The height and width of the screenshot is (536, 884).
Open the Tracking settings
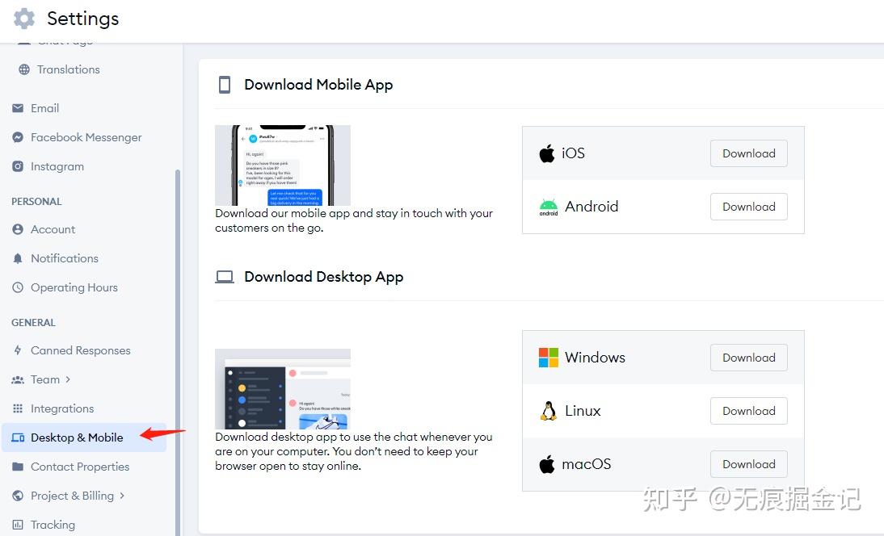click(x=53, y=525)
